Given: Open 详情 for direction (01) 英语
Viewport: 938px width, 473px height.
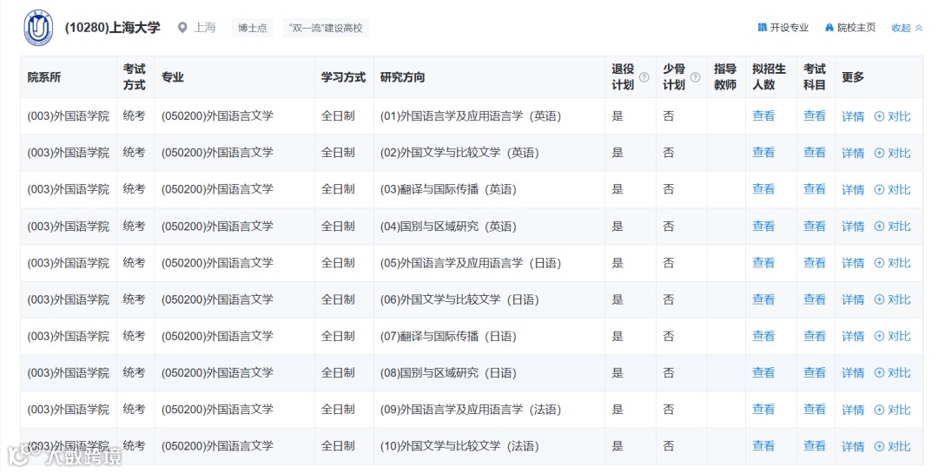Looking at the screenshot, I should 853,116.
